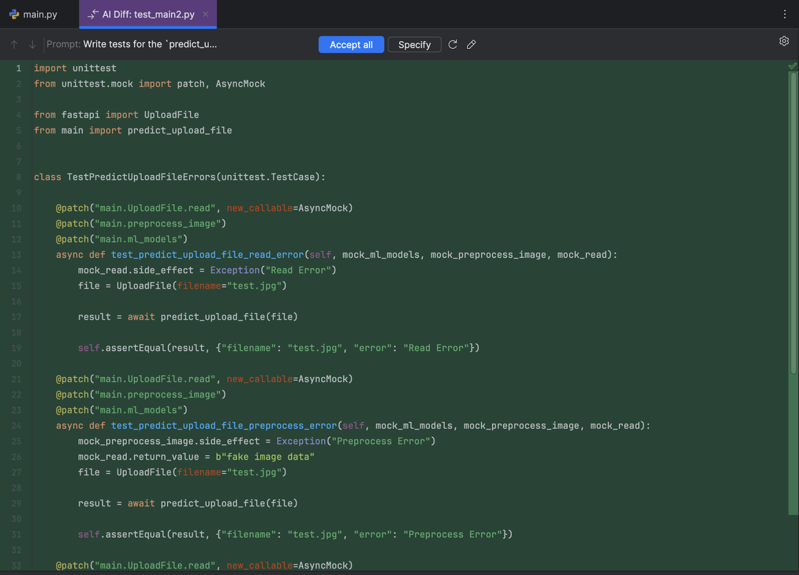Viewport: 799px width, 575px height.
Task: Click b"fake image data" on line 26
Action: coord(265,457)
